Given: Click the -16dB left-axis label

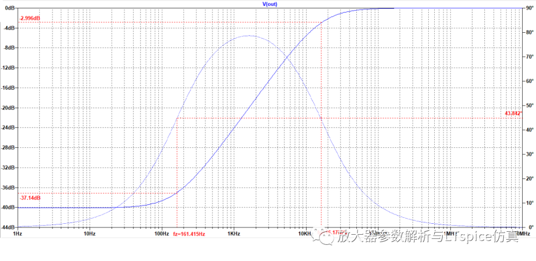Looking at the screenshot, I should coord(8,87).
